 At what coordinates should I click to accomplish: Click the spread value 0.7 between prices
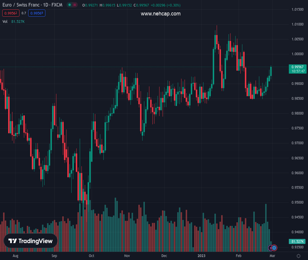[x=24, y=13]
